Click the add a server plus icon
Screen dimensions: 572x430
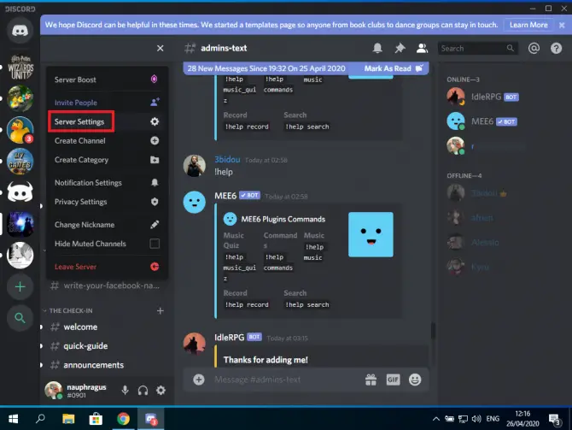coord(20,287)
